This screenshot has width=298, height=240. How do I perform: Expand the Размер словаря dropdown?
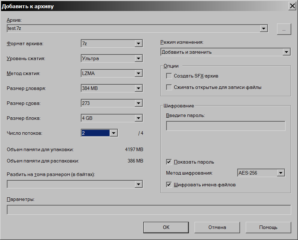139,88
